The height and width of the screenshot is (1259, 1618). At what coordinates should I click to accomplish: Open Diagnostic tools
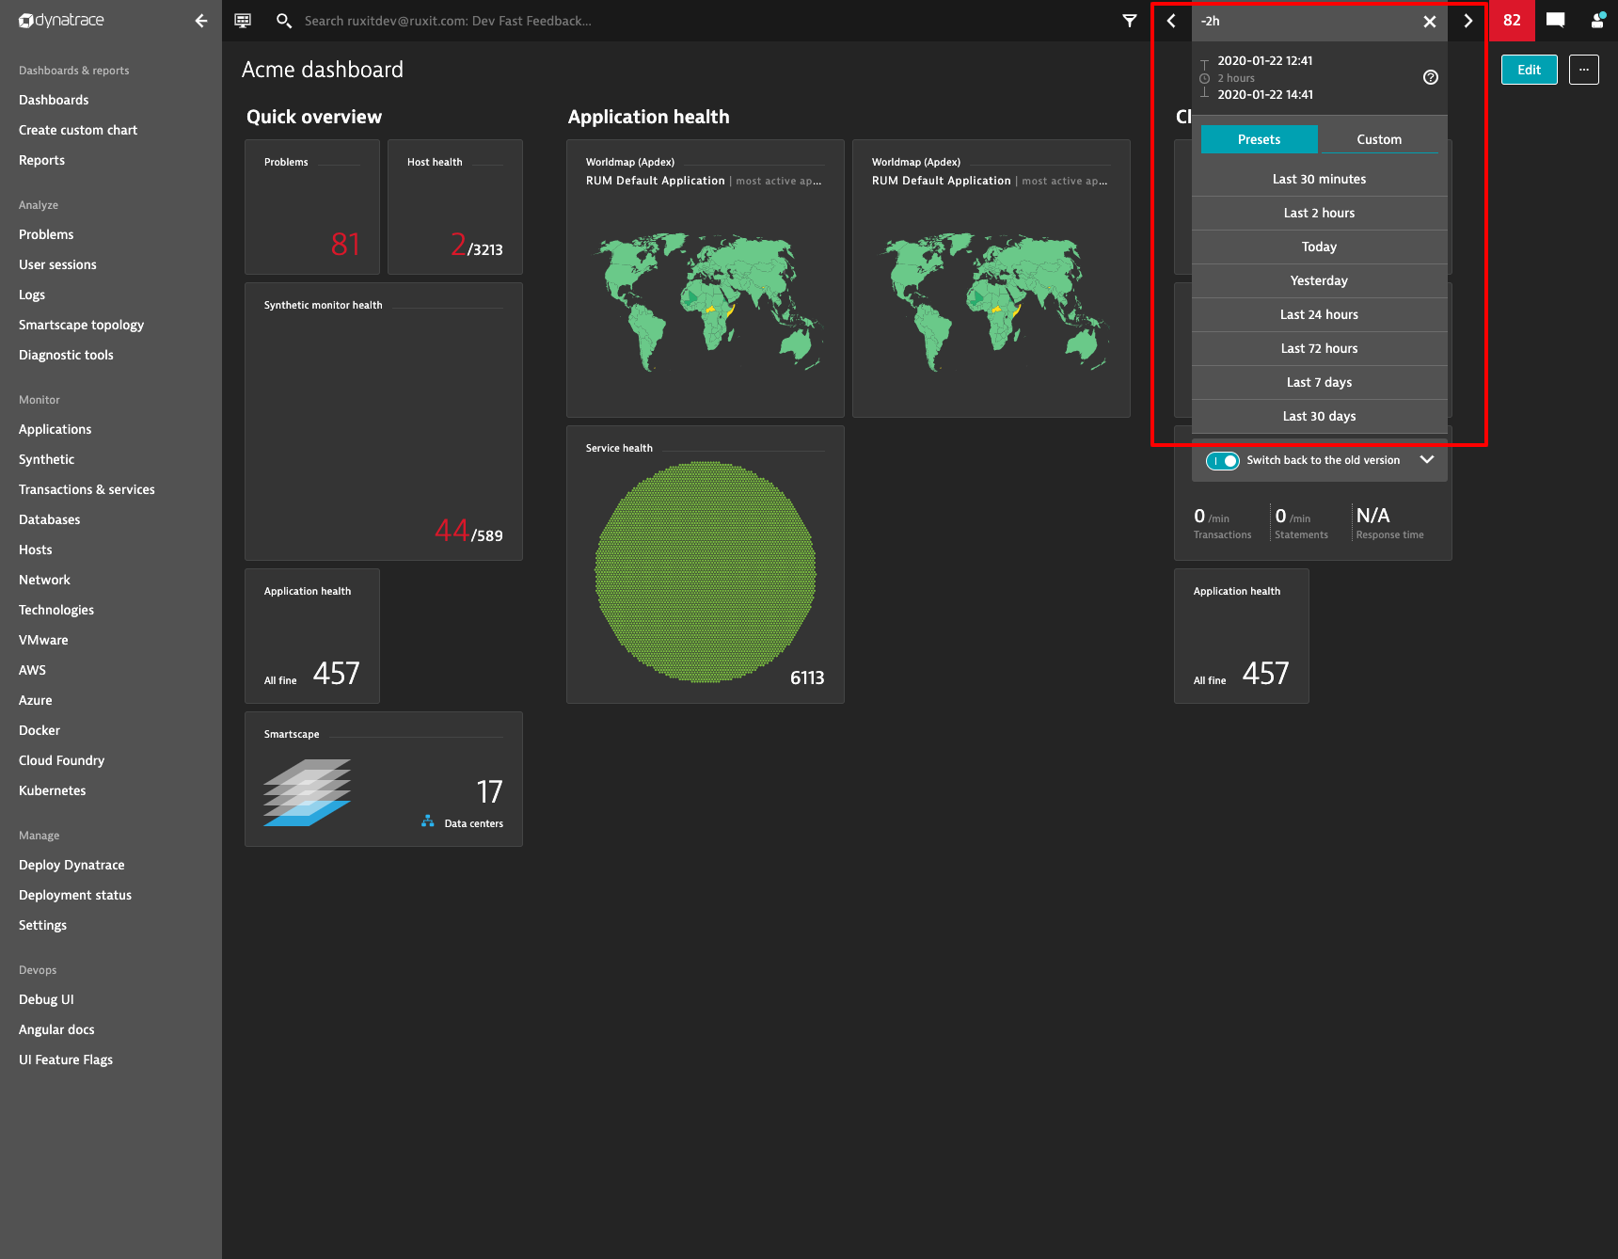66,355
